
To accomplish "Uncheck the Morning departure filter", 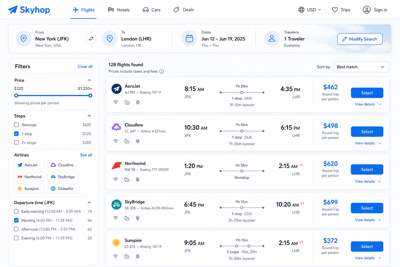I will coord(16,220).
